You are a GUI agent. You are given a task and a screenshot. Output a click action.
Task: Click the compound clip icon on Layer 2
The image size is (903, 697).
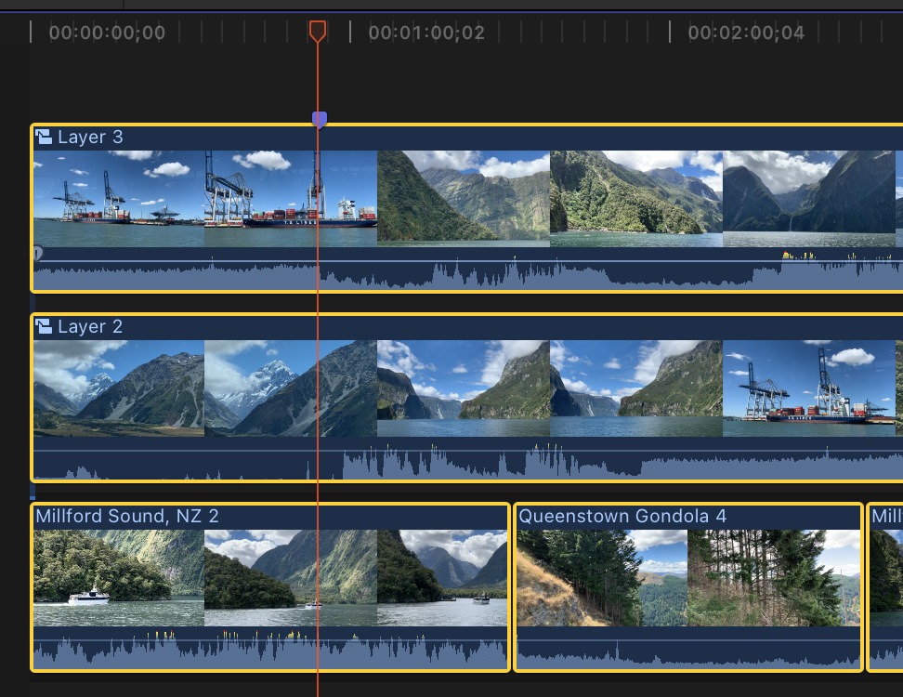coord(44,327)
